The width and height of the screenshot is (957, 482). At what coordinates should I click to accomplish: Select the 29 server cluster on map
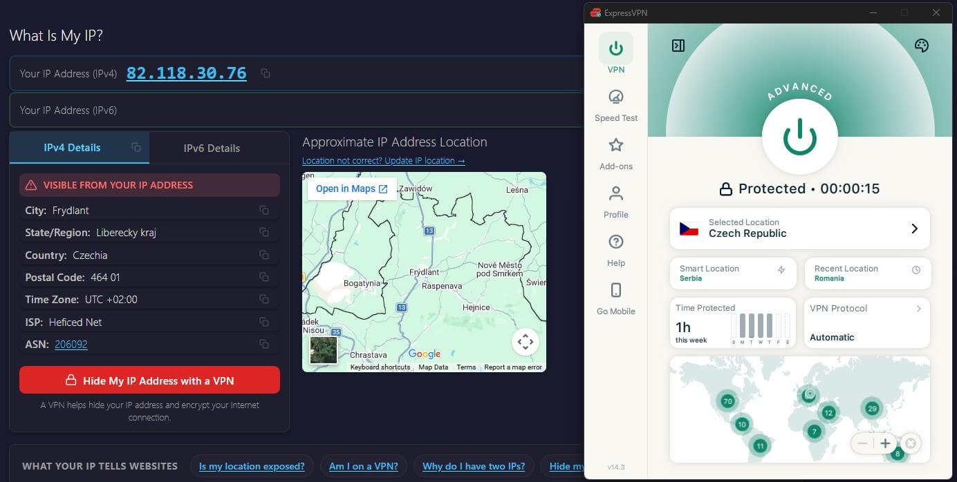click(x=872, y=409)
